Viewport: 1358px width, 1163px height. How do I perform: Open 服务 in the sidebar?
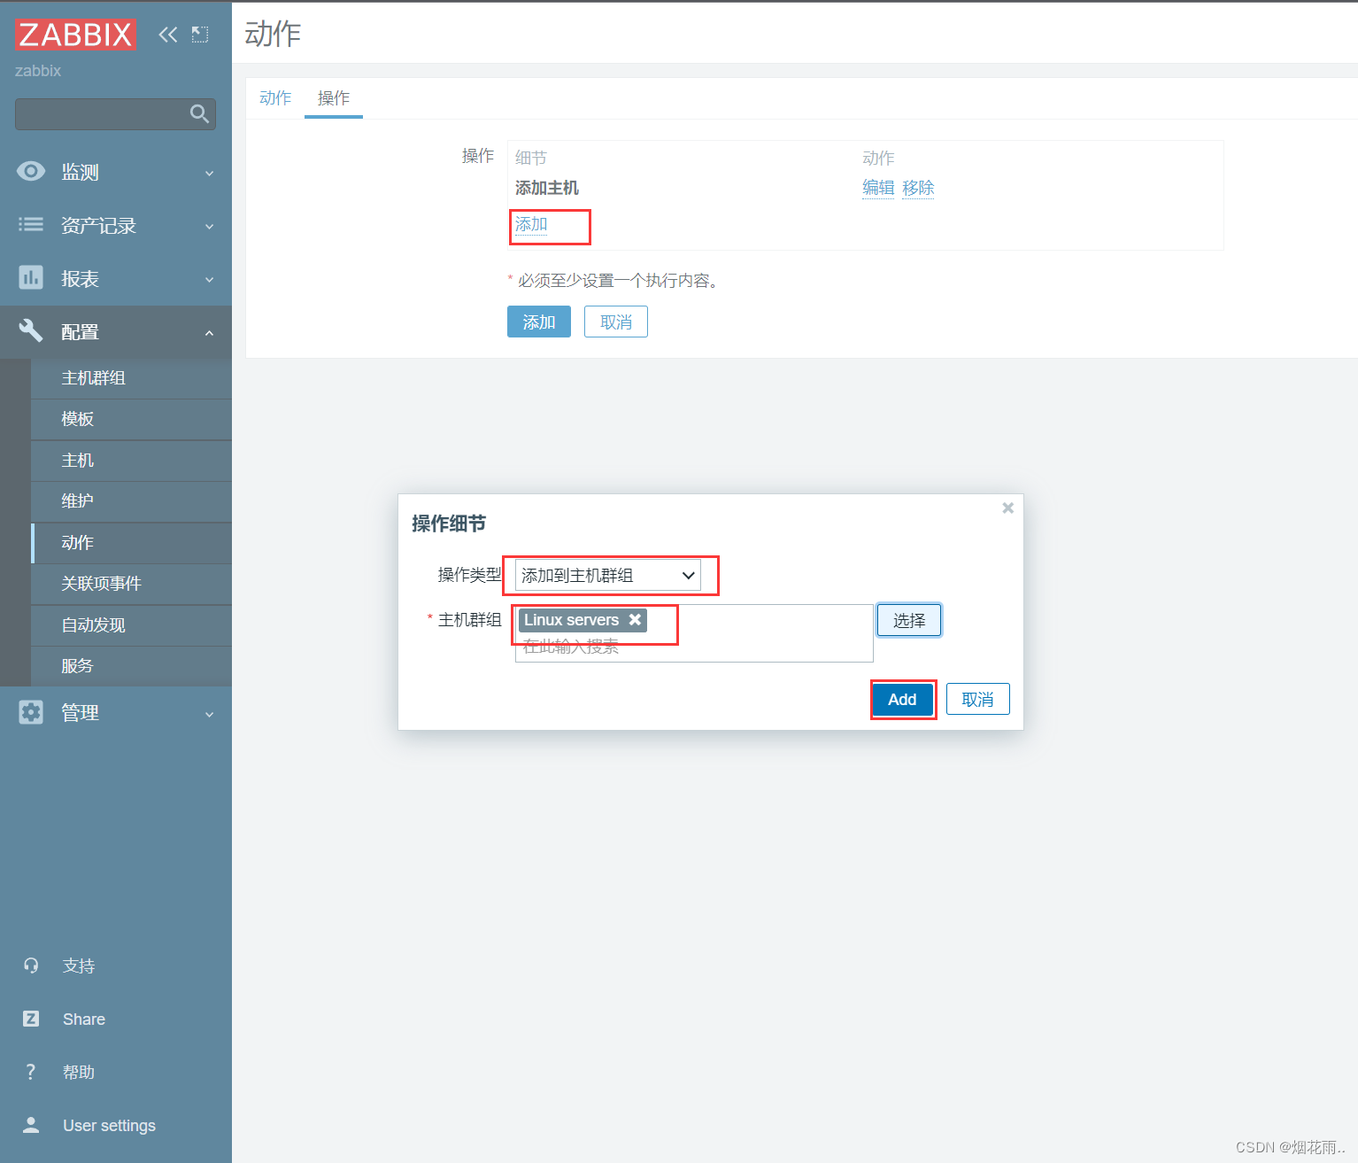131,666
